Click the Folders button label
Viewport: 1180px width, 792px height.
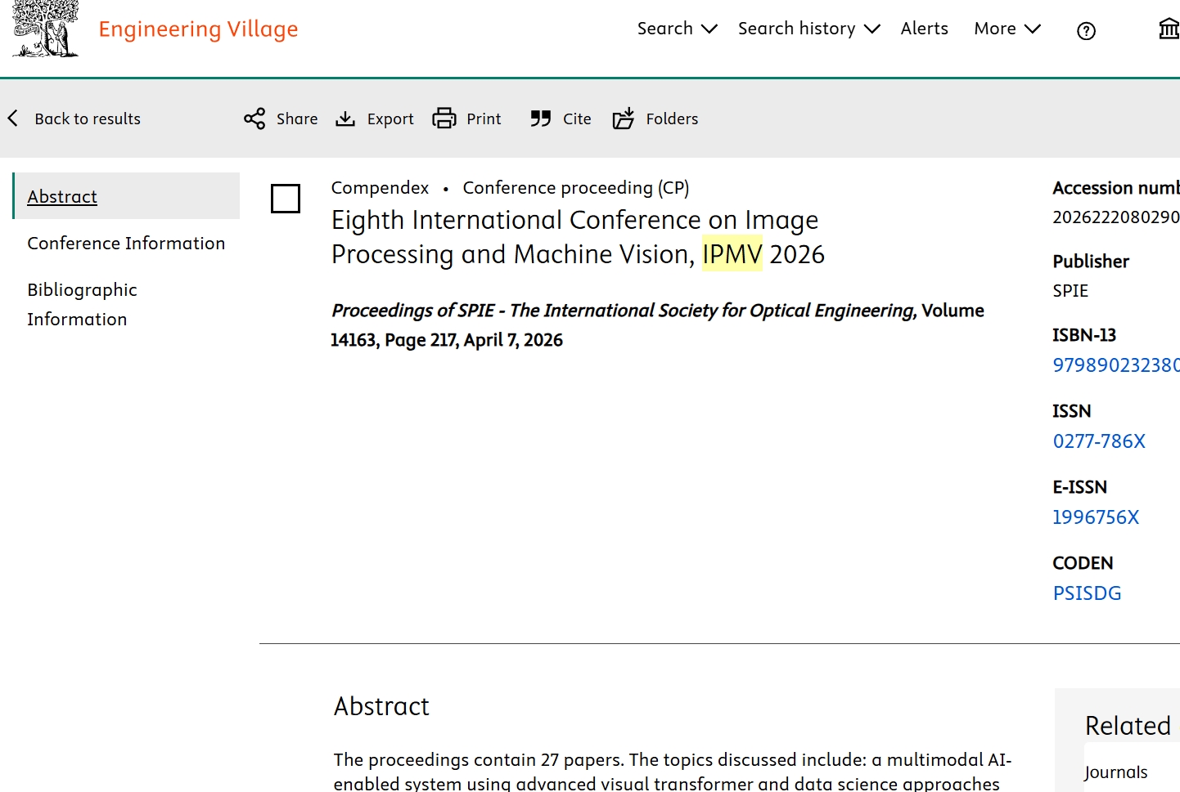672,119
